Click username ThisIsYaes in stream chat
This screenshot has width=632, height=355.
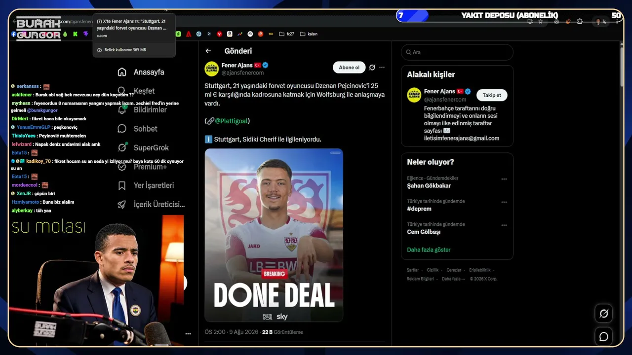pyautogui.click(x=24, y=136)
